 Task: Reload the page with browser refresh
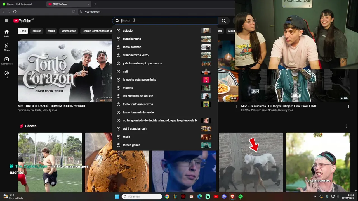[15, 11]
